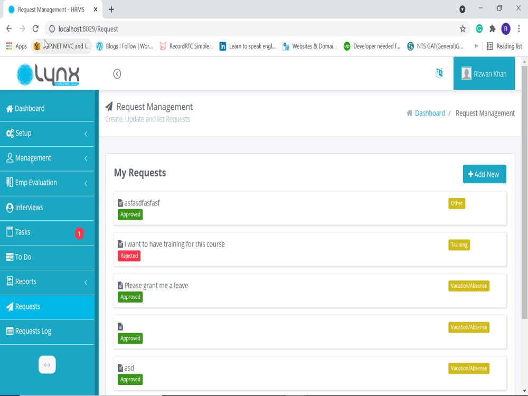The width and height of the screenshot is (528, 396).
Task: Click Chrome extensions puzzle icon
Action: click(492, 29)
